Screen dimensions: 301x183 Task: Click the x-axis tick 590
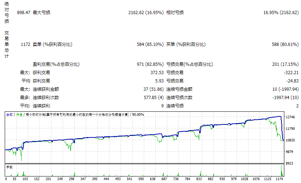141,179
